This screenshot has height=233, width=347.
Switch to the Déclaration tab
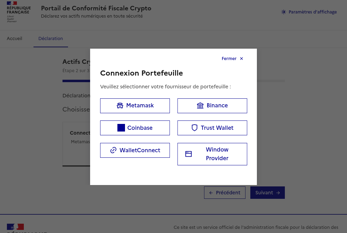51,39
